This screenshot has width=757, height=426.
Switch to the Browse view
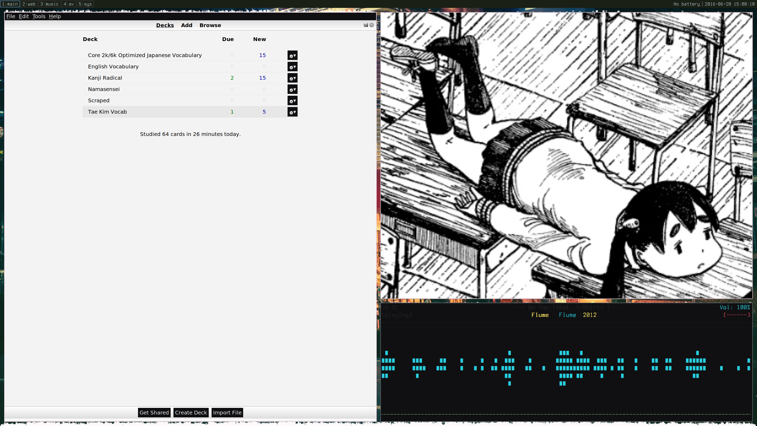click(210, 25)
